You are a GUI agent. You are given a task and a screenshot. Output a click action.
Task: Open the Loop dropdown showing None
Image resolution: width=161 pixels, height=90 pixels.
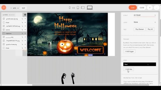tap(145, 22)
